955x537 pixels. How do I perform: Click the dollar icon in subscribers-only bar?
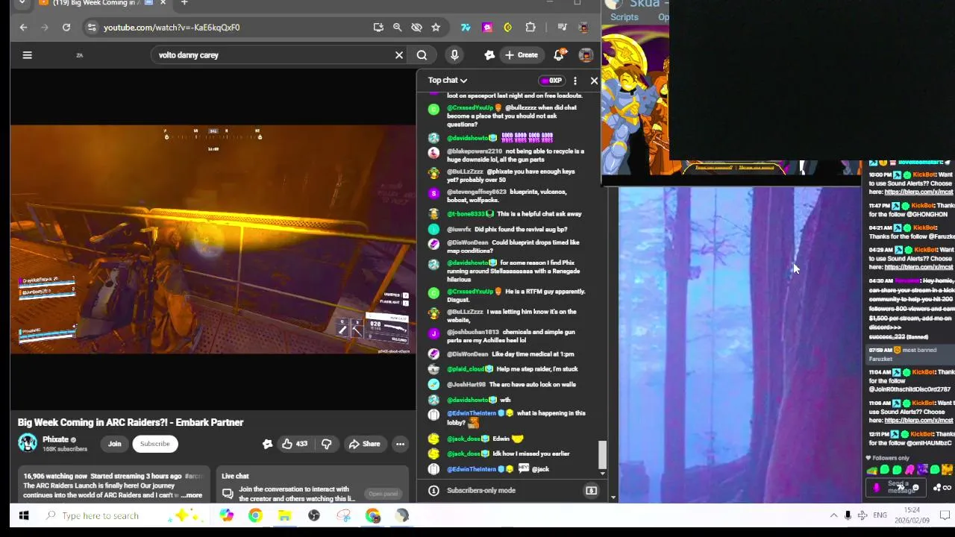pos(591,491)
